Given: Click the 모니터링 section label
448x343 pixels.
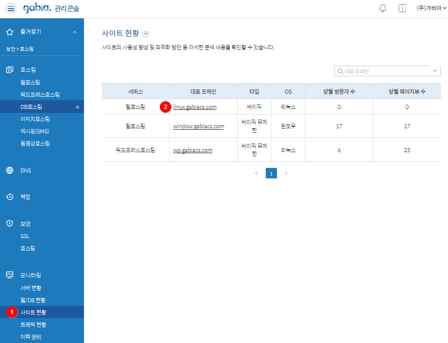Looking at the screenshot, I should pos(31,275).
